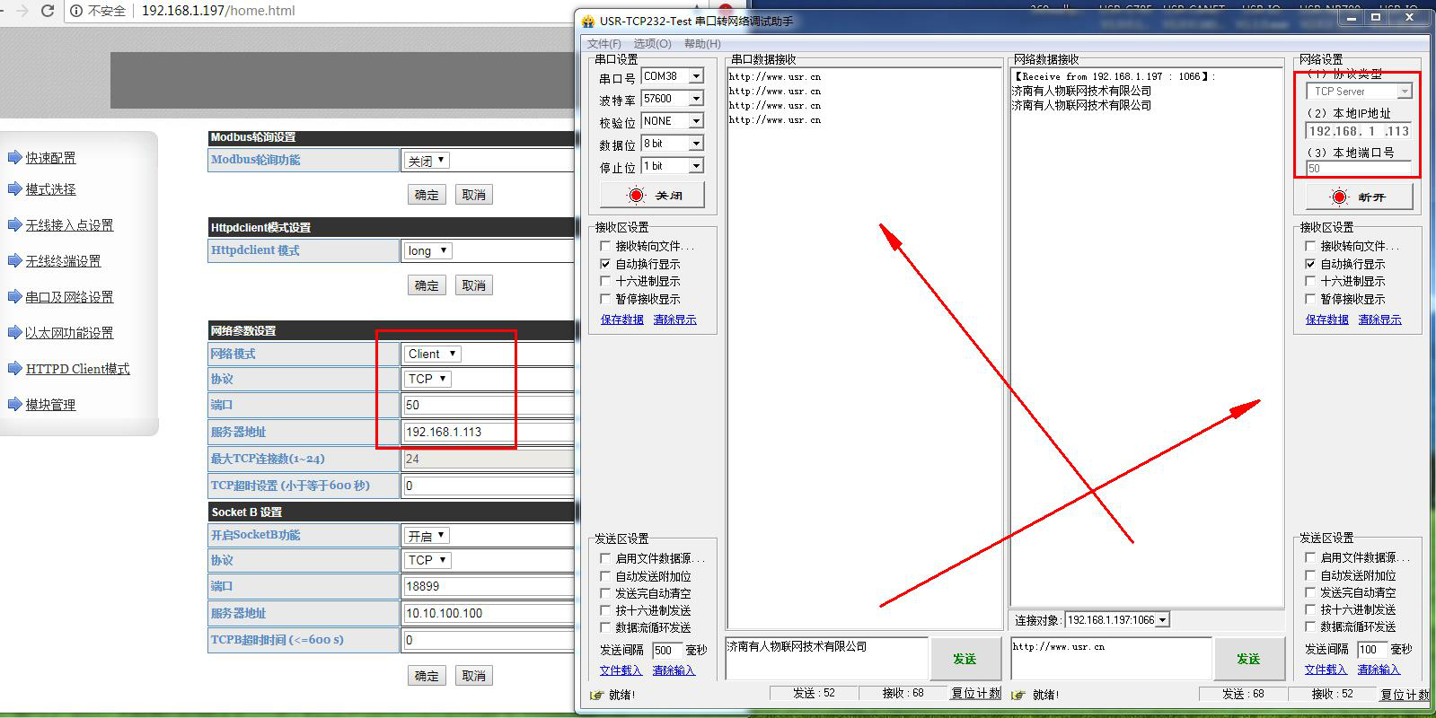
Task: Open the 选项(O) menu
Action: (x=652, y=43)
